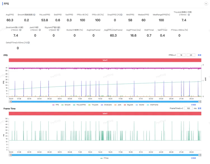
Task: Click the help icon beside BigJank (/10min)
Action: tap(59, 30)
